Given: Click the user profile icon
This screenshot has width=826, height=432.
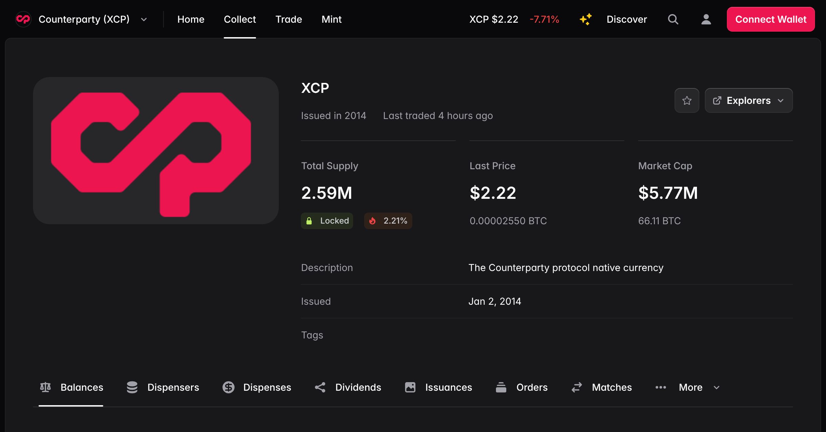Looking at the screenshot, I should coord(706,19).
